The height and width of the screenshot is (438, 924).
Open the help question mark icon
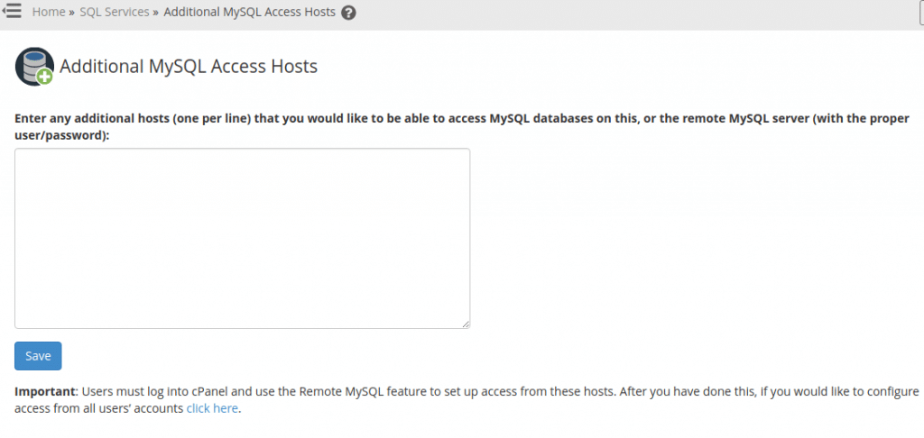(x=348, y=13)
